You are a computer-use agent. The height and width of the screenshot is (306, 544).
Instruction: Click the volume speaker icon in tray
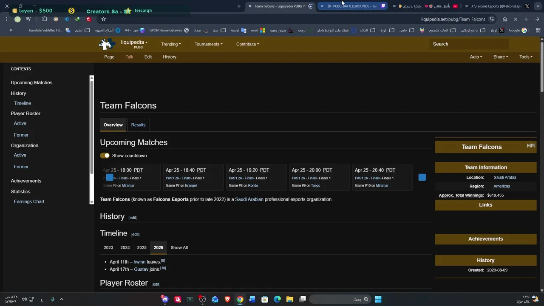click(x=24, y=299)
